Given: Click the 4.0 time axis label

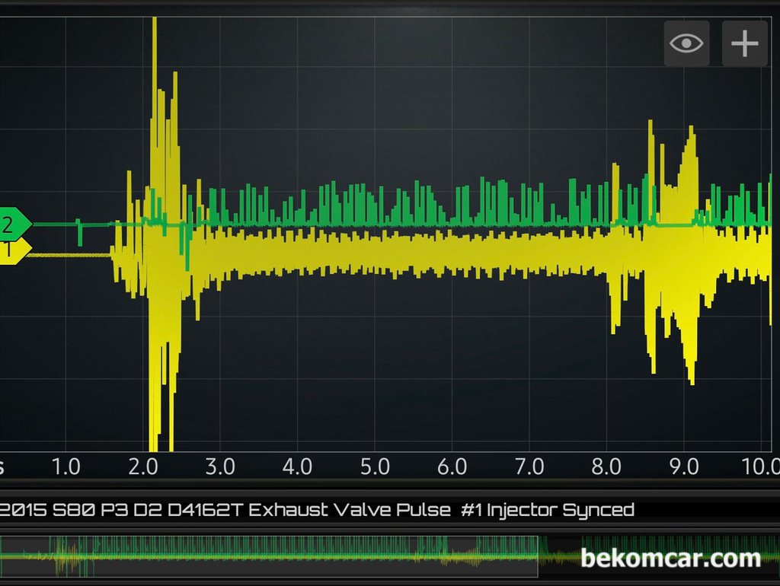Looking at the screenshot, I should point(297,466).
